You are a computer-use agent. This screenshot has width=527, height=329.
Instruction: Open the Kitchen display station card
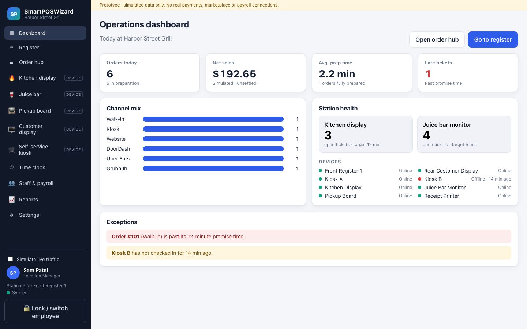366,134
